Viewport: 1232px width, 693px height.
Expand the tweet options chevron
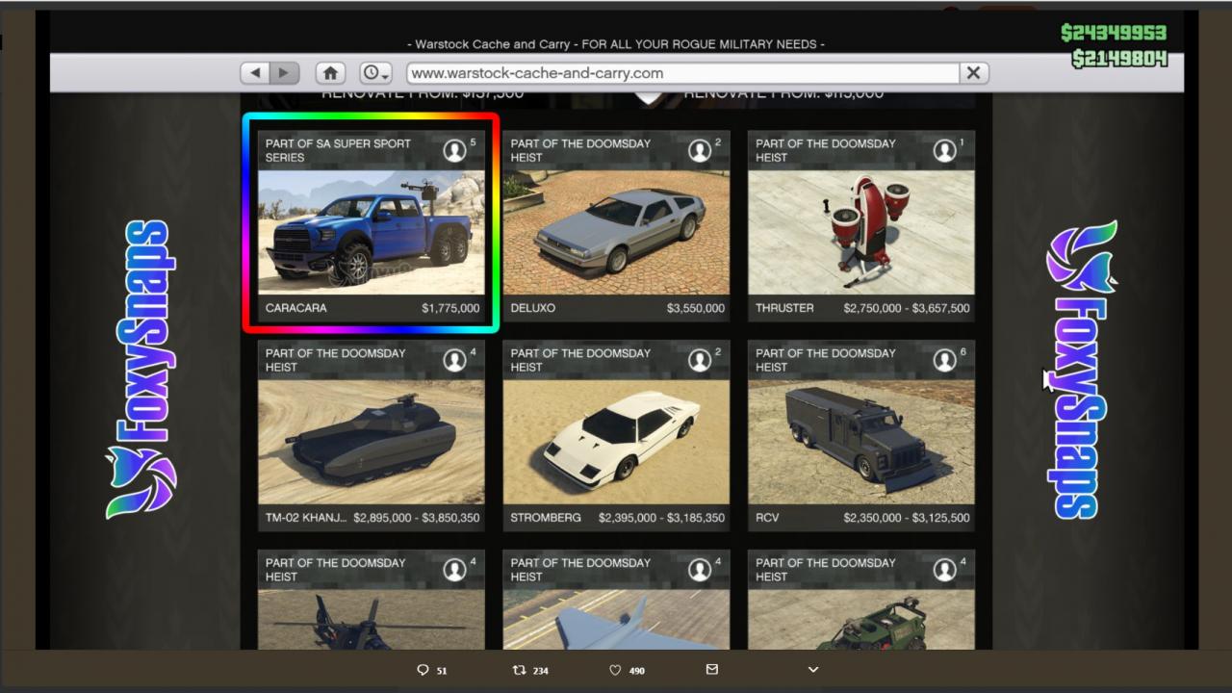[813, 670]
